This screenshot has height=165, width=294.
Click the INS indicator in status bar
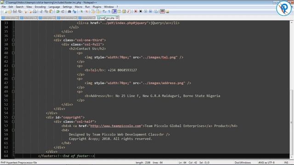286,163
